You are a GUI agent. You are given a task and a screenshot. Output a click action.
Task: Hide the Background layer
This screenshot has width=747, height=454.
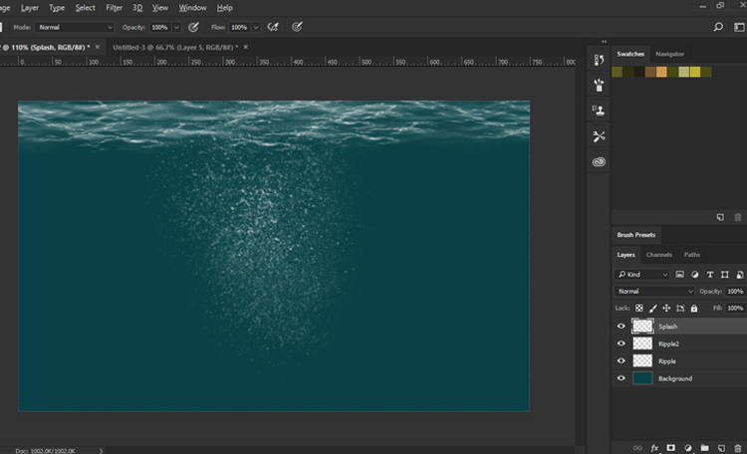point(622,378)
